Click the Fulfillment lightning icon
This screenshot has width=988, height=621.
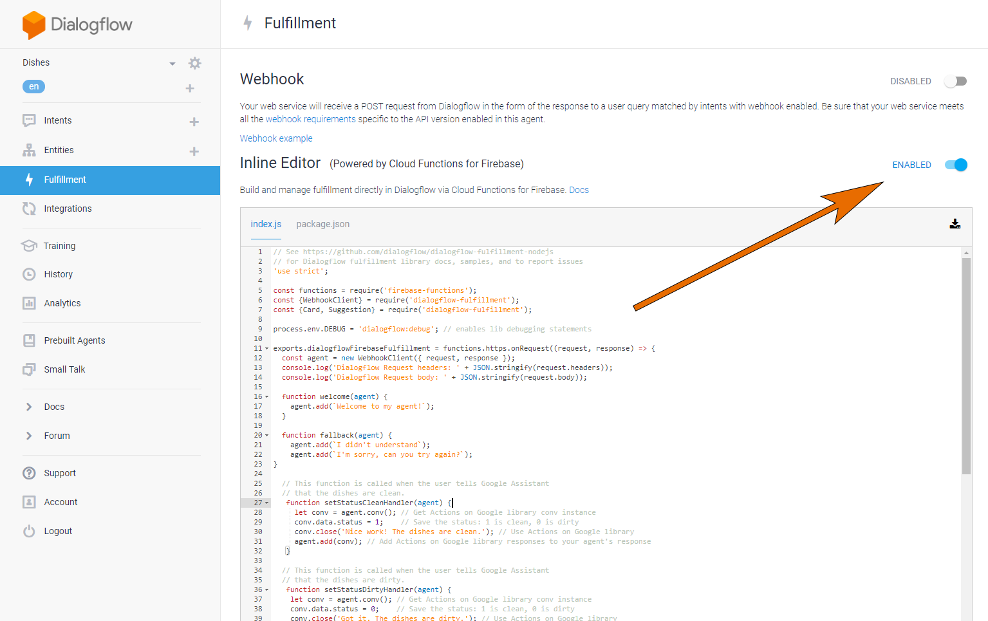point(28,180)
